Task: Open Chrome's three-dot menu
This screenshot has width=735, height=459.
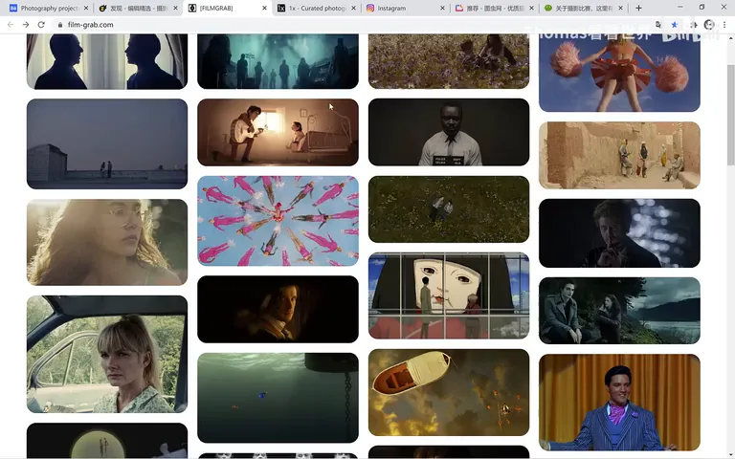Action: (x=724, y=24)
